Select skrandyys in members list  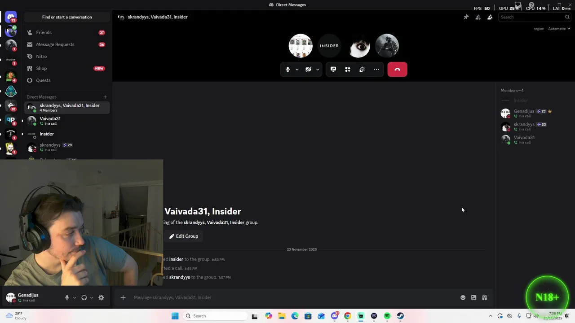pos(533,127)
